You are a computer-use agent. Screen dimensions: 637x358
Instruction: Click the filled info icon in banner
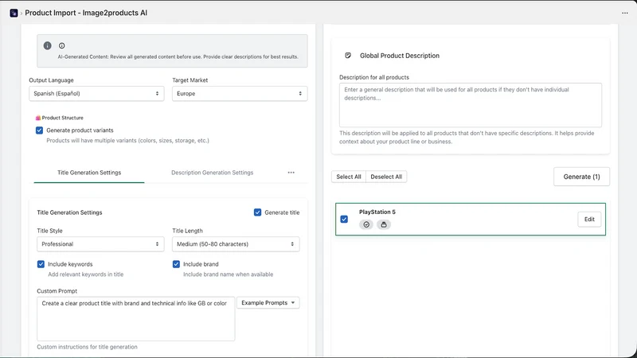coord(48,45)
